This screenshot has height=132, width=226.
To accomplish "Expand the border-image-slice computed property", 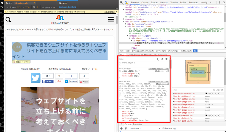I will (x=174, y=107).
